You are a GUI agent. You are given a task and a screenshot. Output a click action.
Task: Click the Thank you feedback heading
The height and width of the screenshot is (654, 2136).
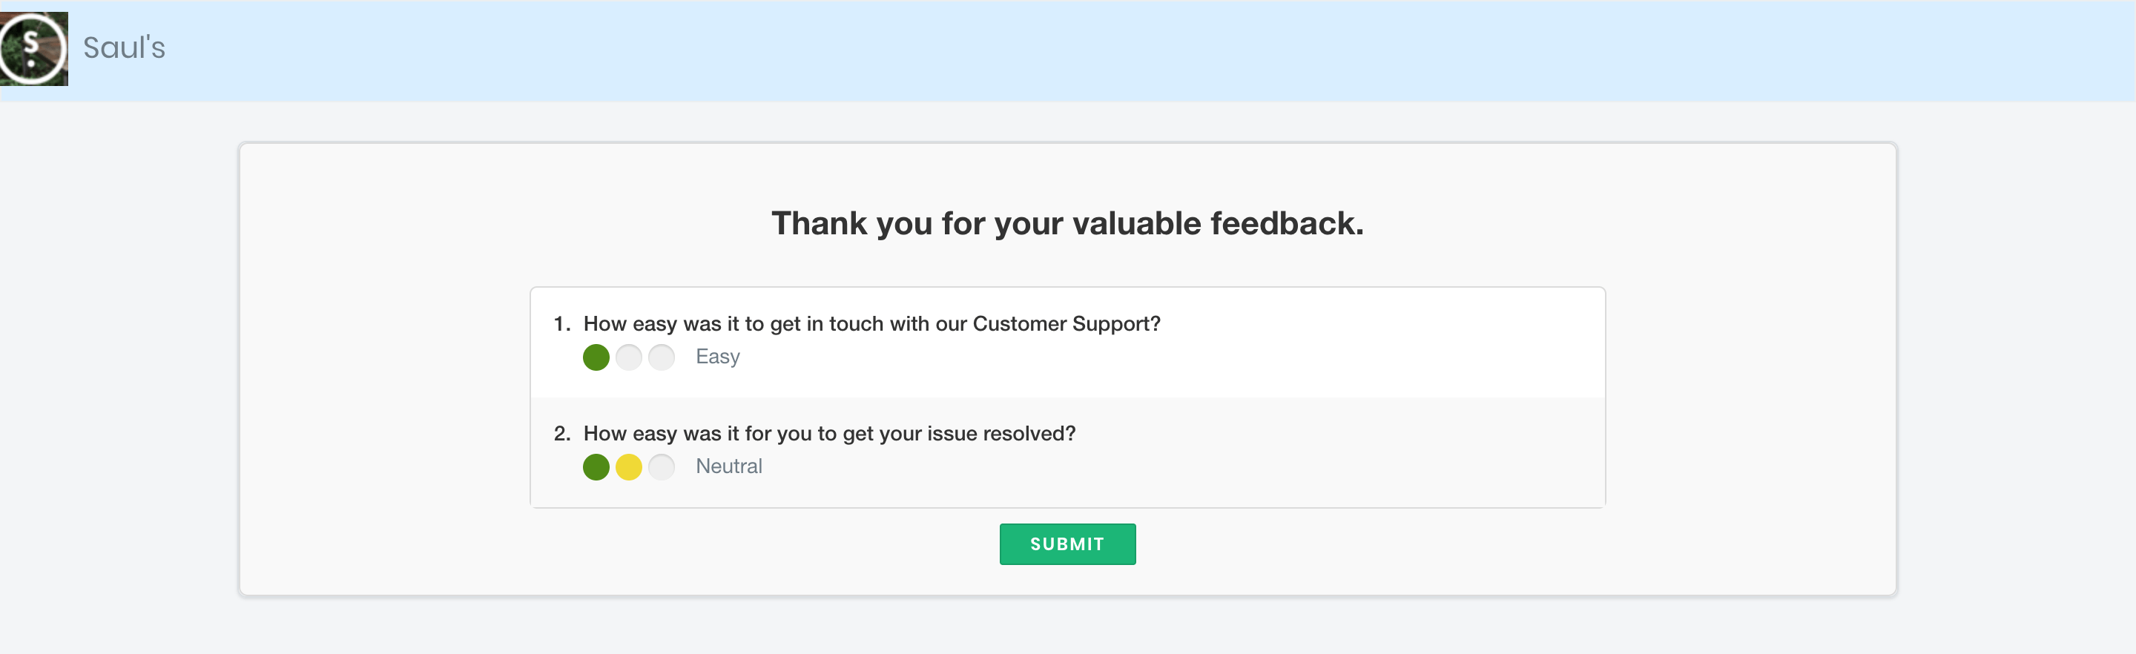(x=1067, y=224)
